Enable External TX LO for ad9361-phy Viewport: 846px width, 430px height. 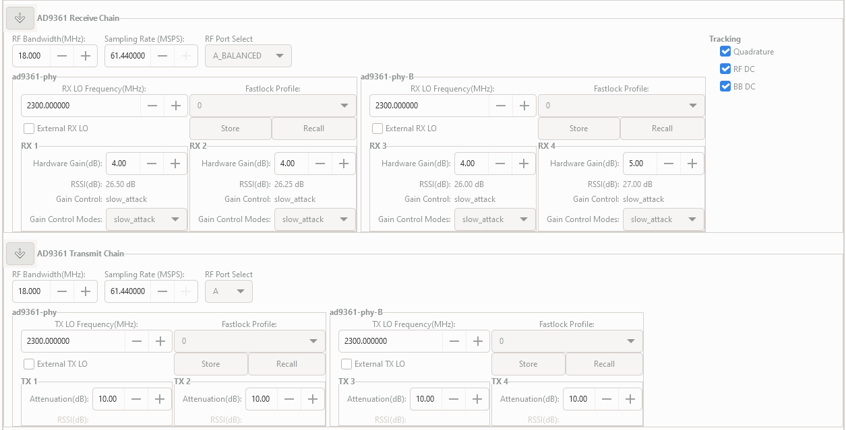click(x=29, y=364)
